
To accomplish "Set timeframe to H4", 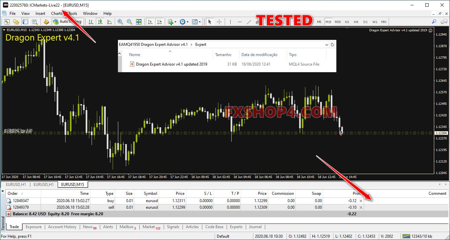I will pos(356,22).
